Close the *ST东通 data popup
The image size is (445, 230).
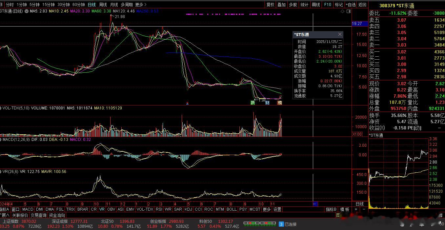[x=340, y=34]
